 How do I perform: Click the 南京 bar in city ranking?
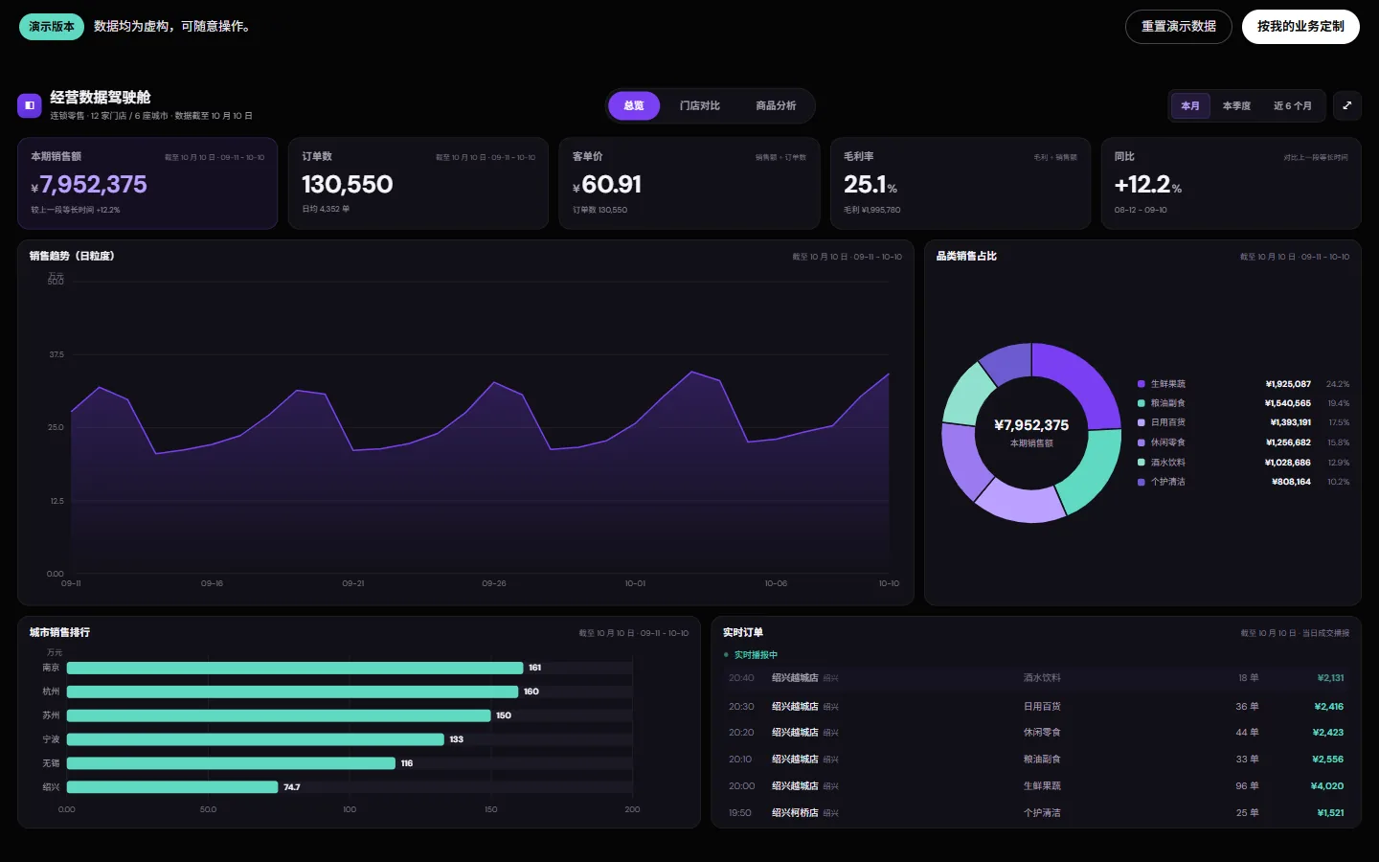pyautogui.click(x=295, y=668)
